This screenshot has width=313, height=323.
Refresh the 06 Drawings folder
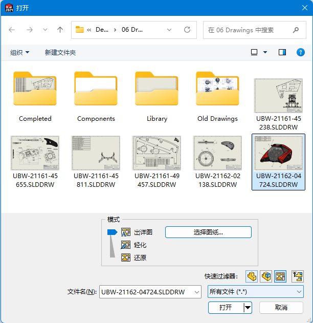point(187,30)
